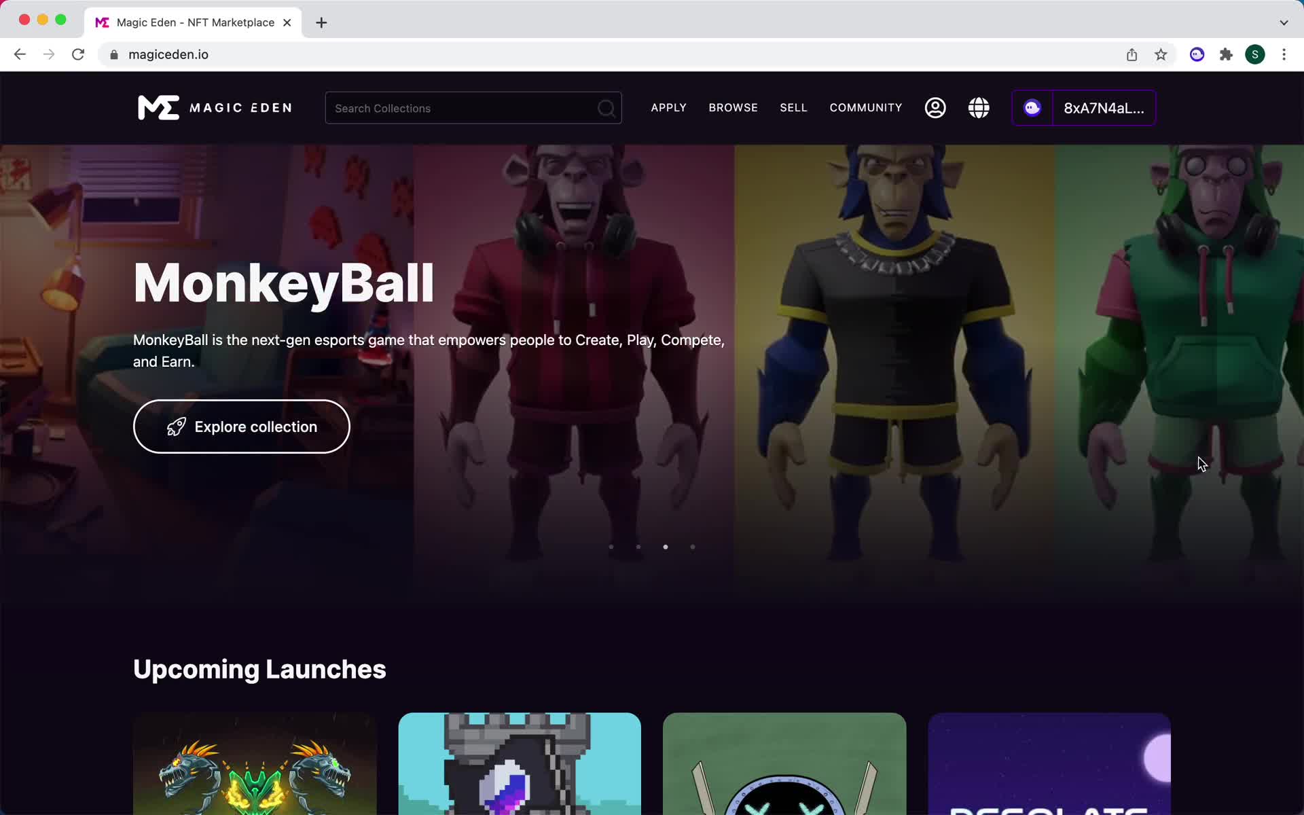Click the BROWSE navigation menu item
1304x815 pixels.
pos(733,107)
